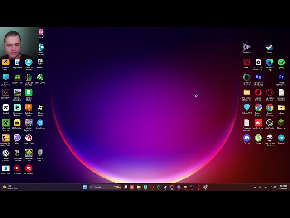Launch uTorrent from the desktop

(x=258, y=139)
